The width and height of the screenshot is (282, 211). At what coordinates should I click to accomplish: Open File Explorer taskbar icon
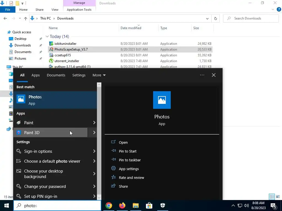[x=135, y=206]
